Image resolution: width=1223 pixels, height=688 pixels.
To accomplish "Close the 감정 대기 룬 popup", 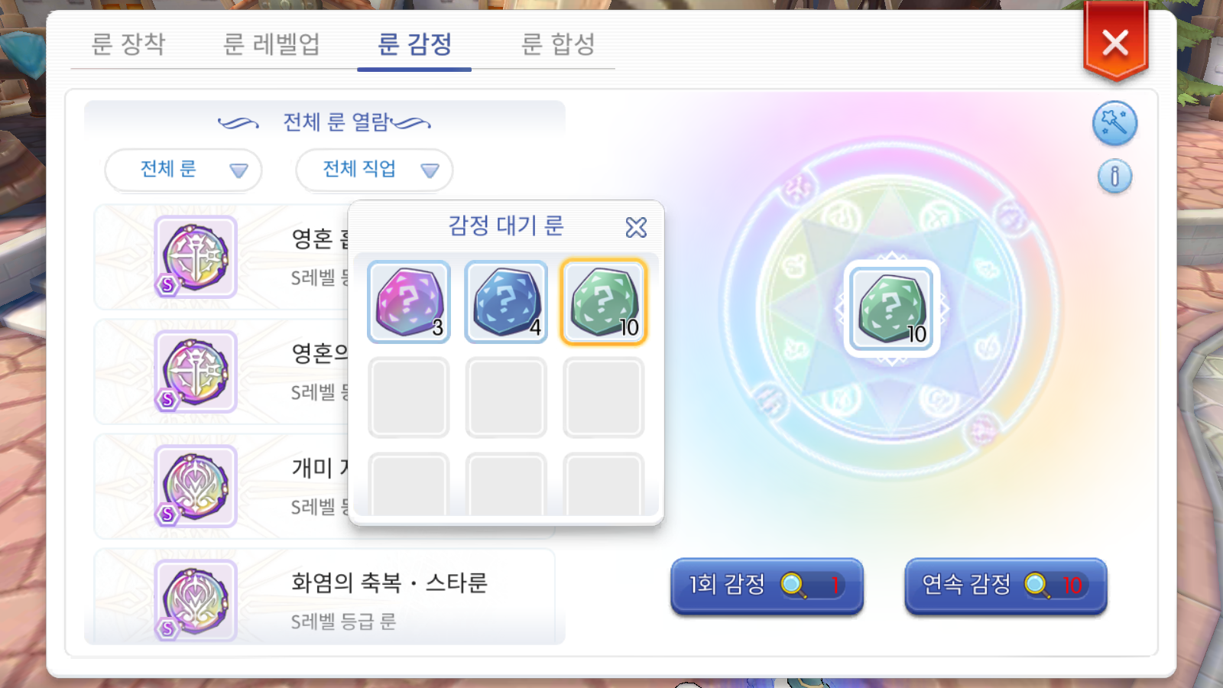I will 636,227.
